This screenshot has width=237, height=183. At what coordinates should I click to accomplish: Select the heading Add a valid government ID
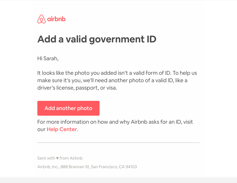pyautogui.click(x=97, y=39)
